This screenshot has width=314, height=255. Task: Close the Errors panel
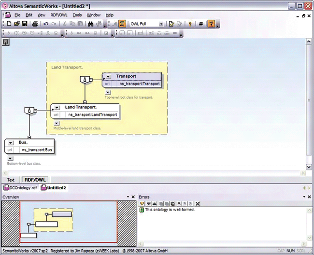tap(309, 197)
